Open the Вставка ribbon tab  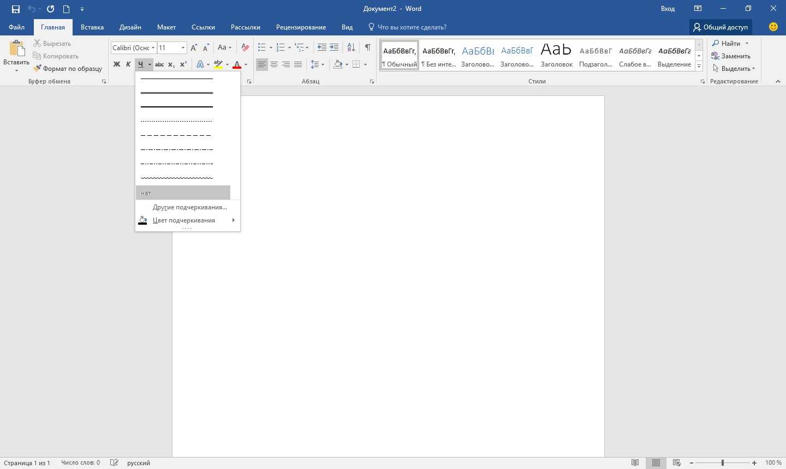(x=92, y=27)
